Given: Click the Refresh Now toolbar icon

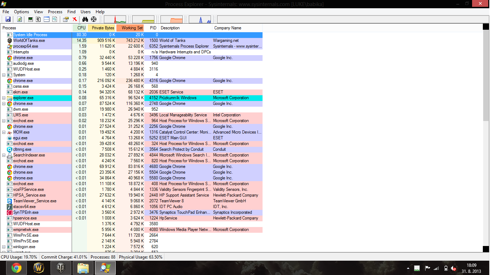Looking at the screenshot, I should coord(19,19).
